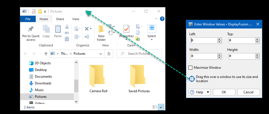
Task: Click the blue Help question mark icon
Action: pos(162,19)
